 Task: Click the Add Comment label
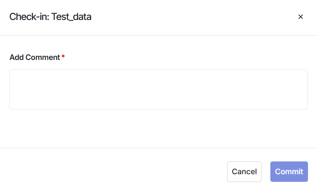(35, 57)
